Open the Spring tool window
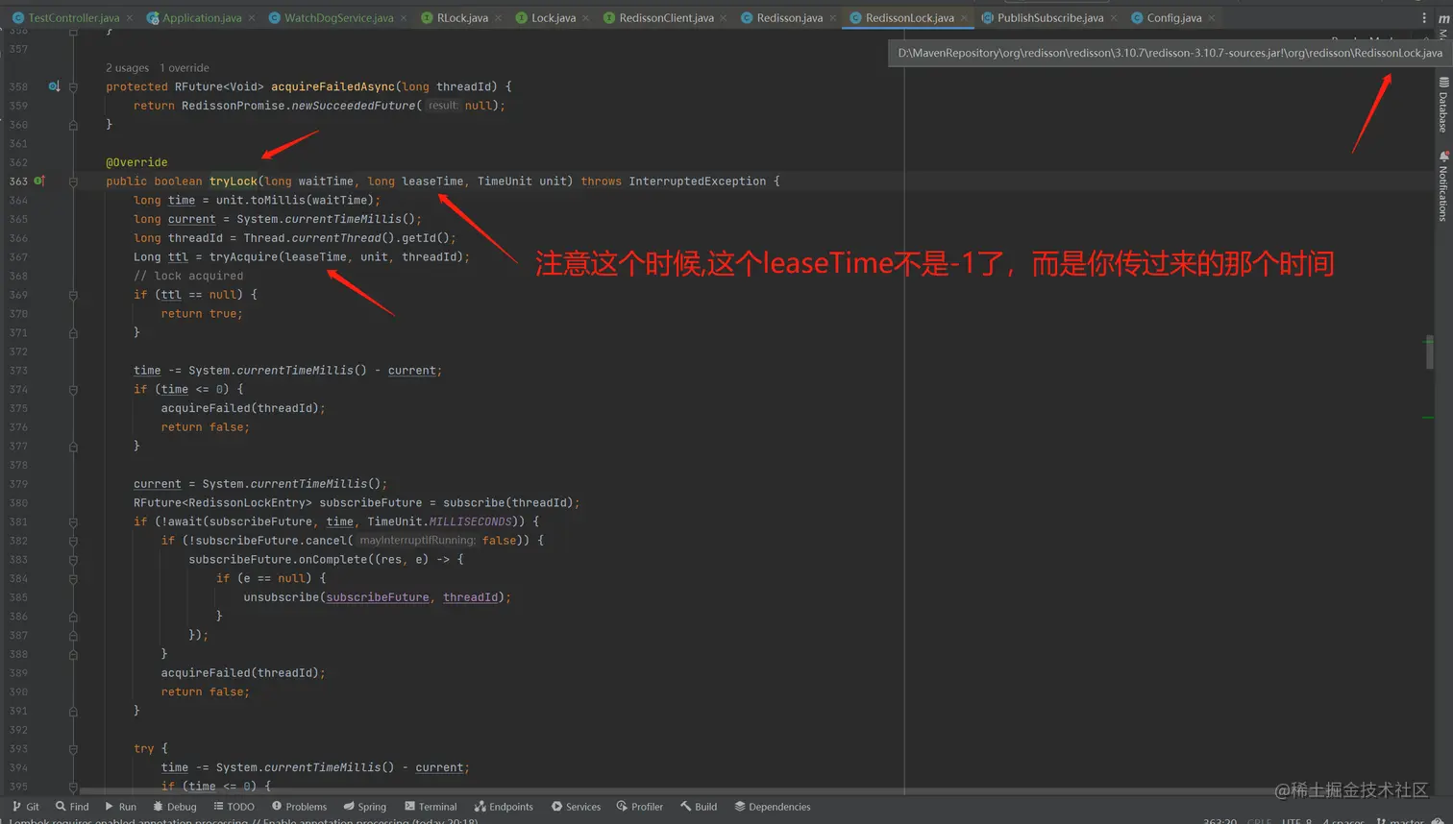 (x=365, y=807)
